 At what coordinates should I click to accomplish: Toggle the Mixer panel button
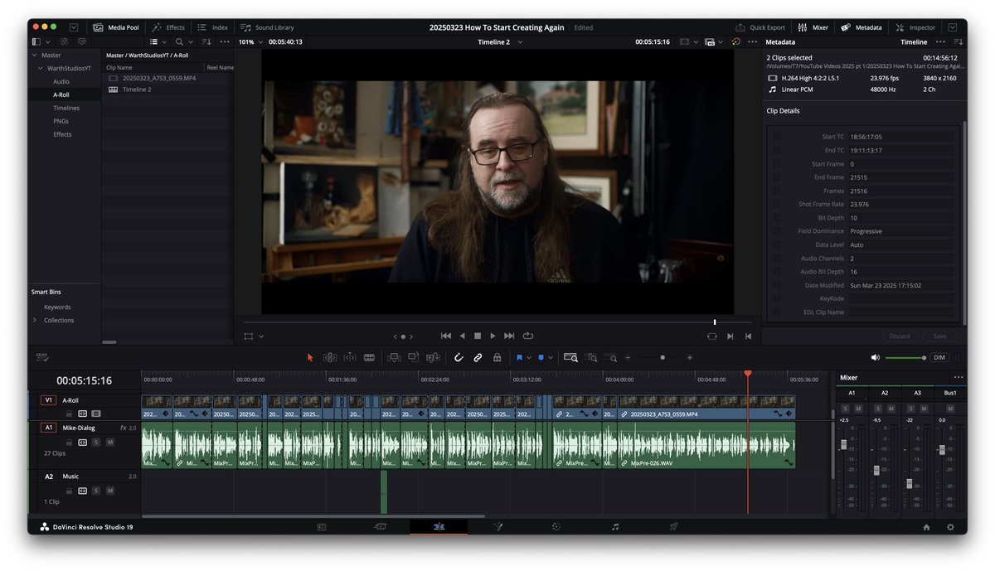pos(813,27)
